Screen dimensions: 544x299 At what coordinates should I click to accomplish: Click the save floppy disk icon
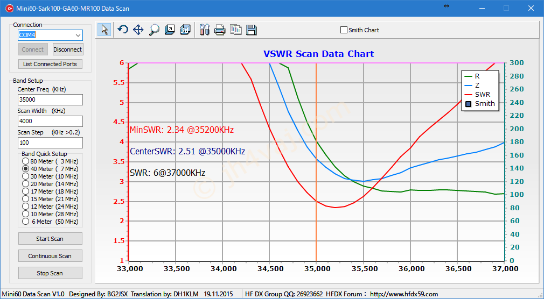252,30
